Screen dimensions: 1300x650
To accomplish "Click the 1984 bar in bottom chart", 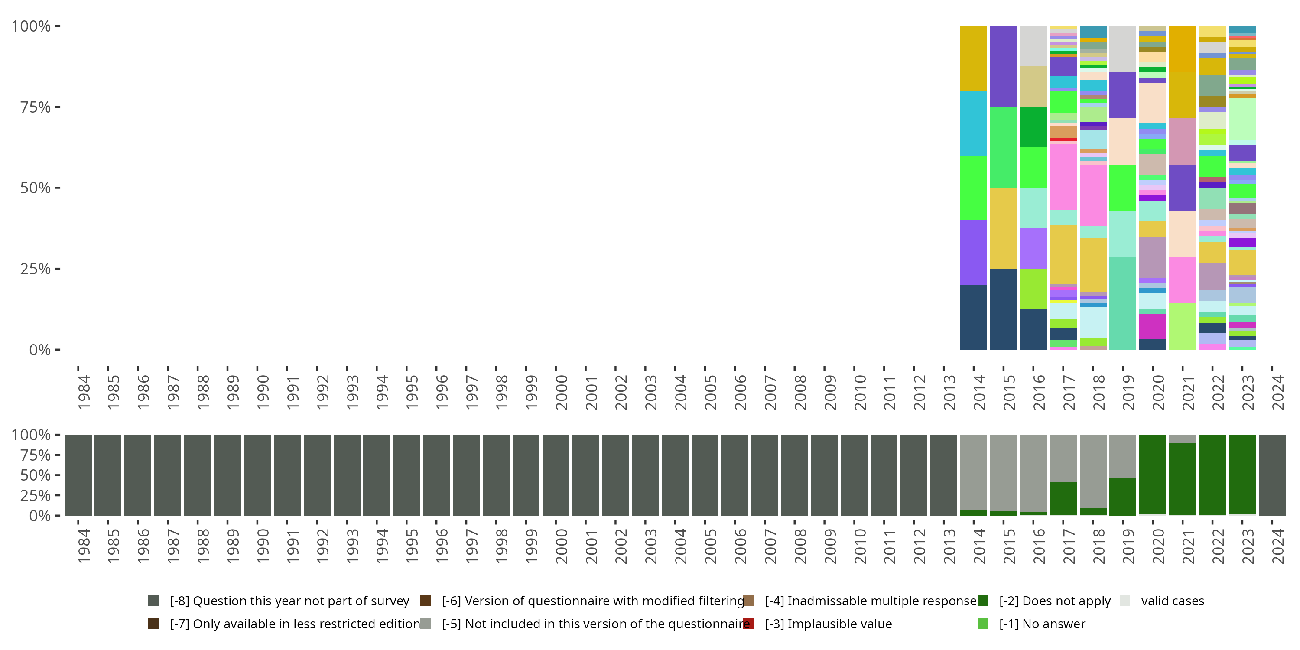I will coord(78,475).
